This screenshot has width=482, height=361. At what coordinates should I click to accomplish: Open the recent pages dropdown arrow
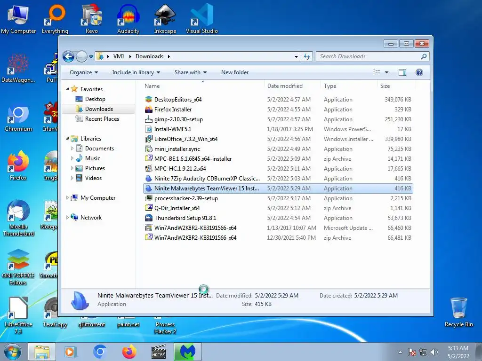click(91, 57)
